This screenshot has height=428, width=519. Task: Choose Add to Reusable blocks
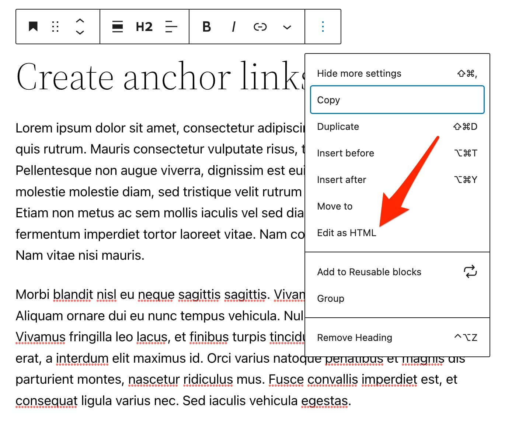[397, 272]
